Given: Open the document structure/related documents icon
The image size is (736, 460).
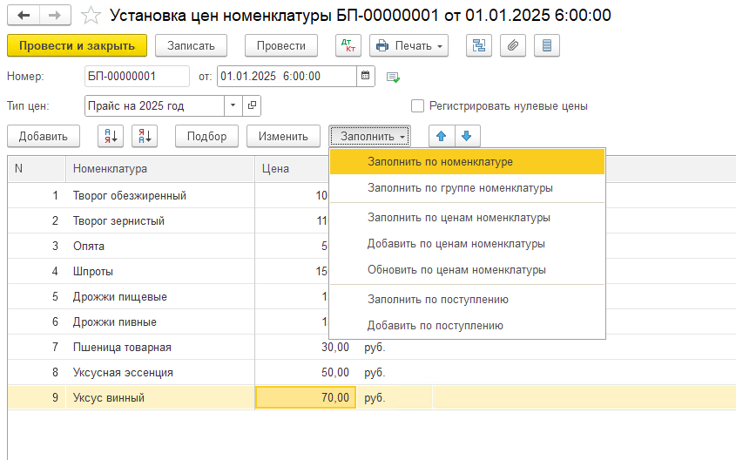Looking at the screenshot, I should (479, 45).
